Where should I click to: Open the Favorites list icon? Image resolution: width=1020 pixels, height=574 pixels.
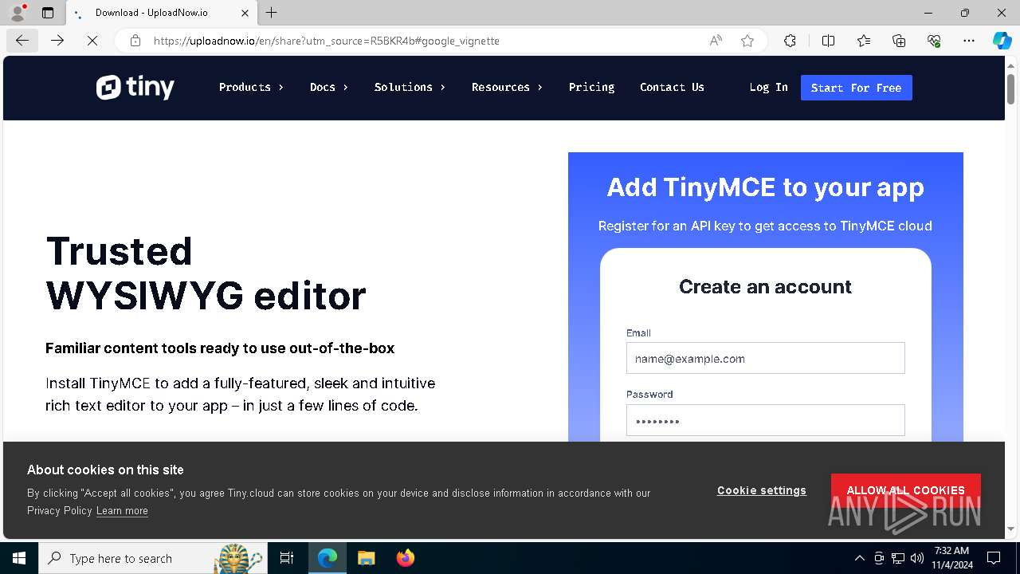tap(864, 41)
